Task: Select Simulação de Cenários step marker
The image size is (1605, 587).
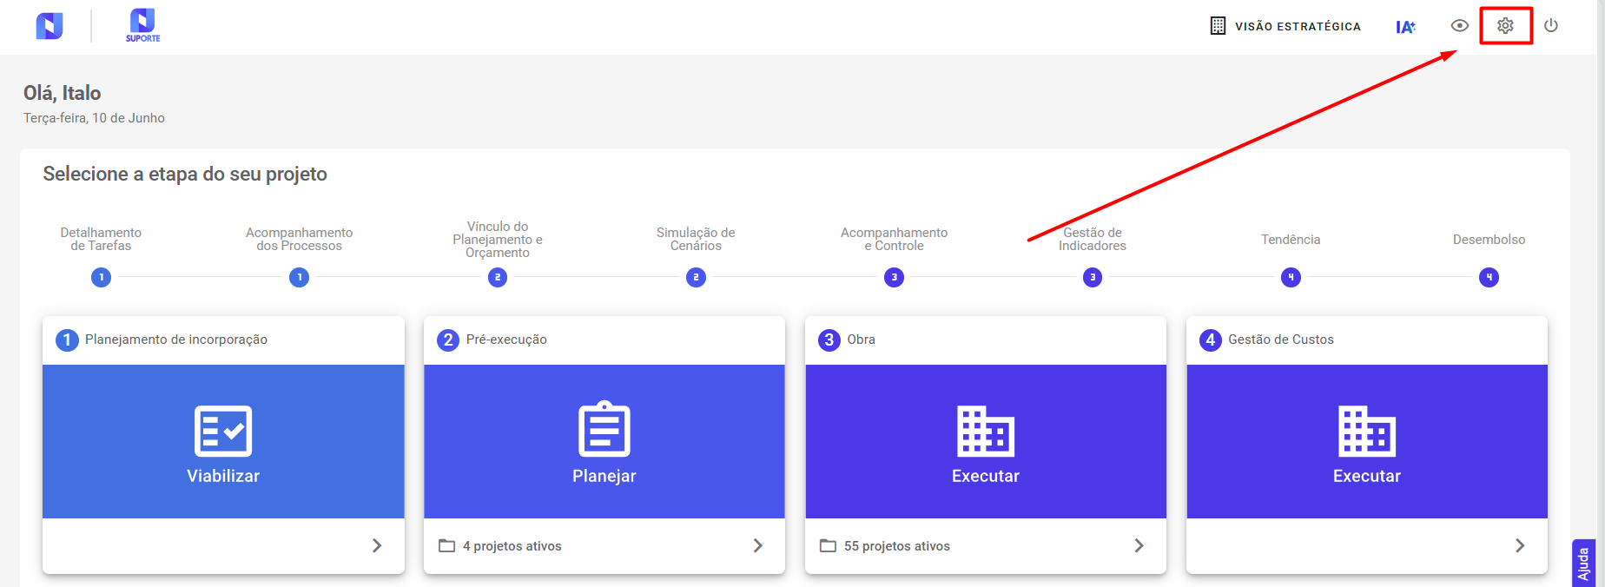Action: pos(696,277)
